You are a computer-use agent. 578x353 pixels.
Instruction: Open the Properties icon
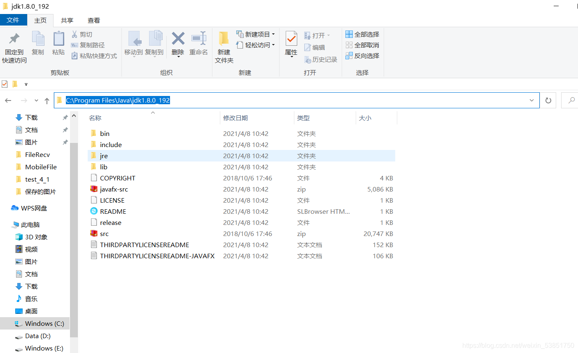[x=291, y=39]
